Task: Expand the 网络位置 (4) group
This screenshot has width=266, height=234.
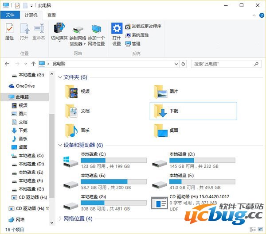Action: [x=60, y=218]
